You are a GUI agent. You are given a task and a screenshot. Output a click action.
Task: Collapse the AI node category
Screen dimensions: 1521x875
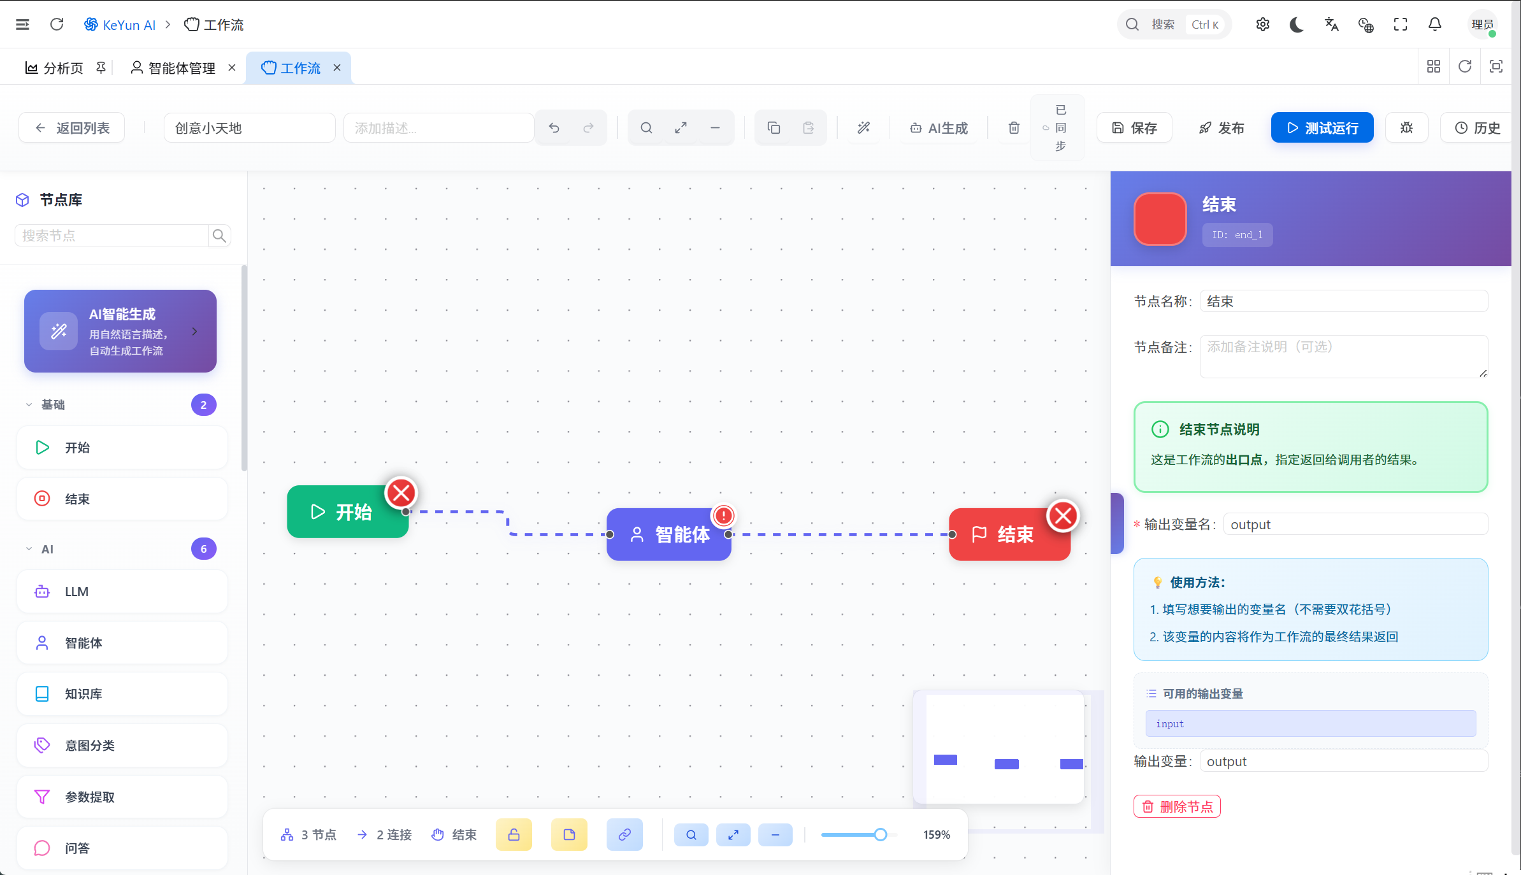click(x=29, y=549)
